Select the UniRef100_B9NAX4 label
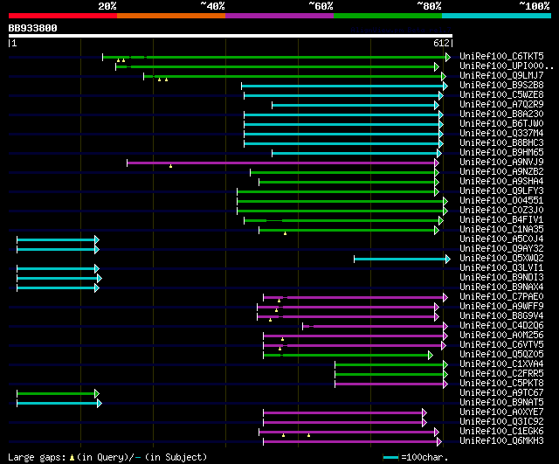The height and width of the screenshot is (464, 559). (501, 287)
